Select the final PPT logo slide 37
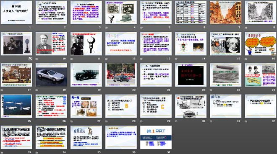Image resolution: width=277 pixels, height=154 pixels. coord(156,137)
